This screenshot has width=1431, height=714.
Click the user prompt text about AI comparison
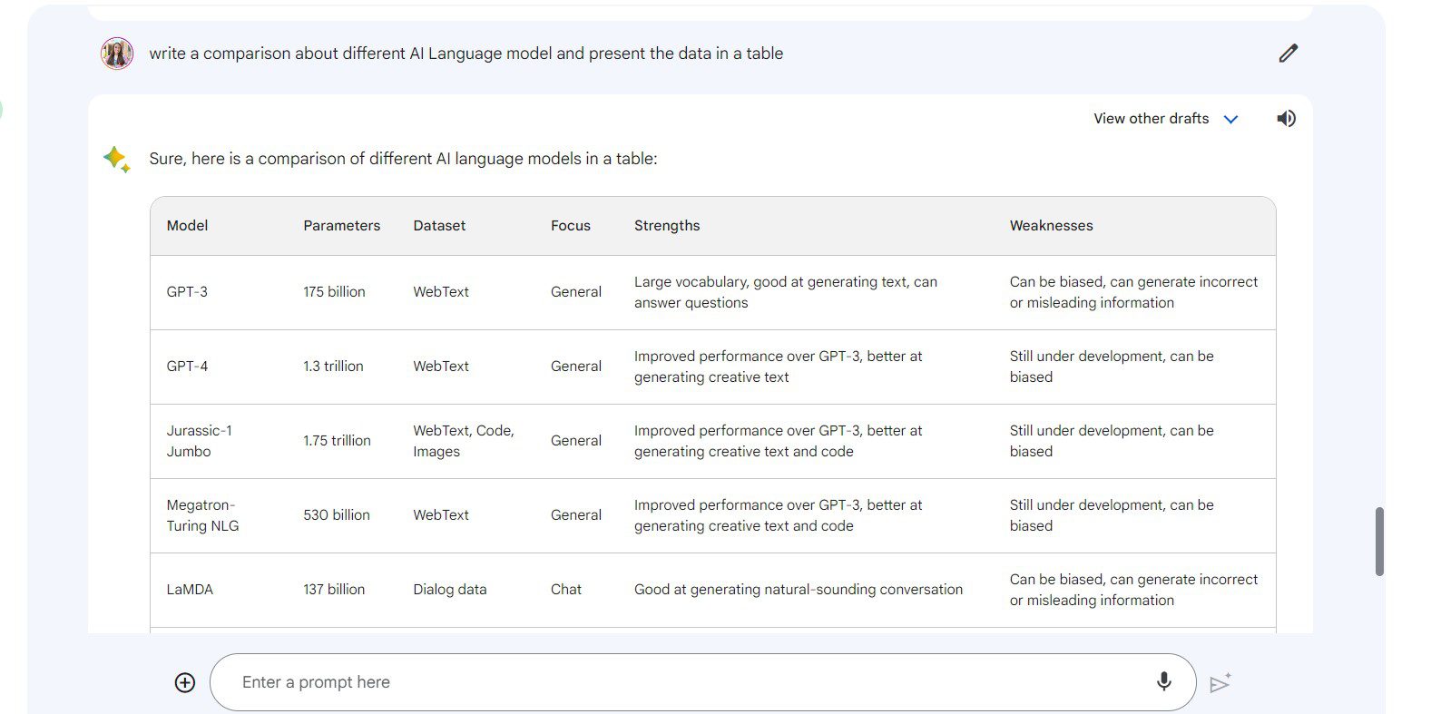click(x=466, y=54)
